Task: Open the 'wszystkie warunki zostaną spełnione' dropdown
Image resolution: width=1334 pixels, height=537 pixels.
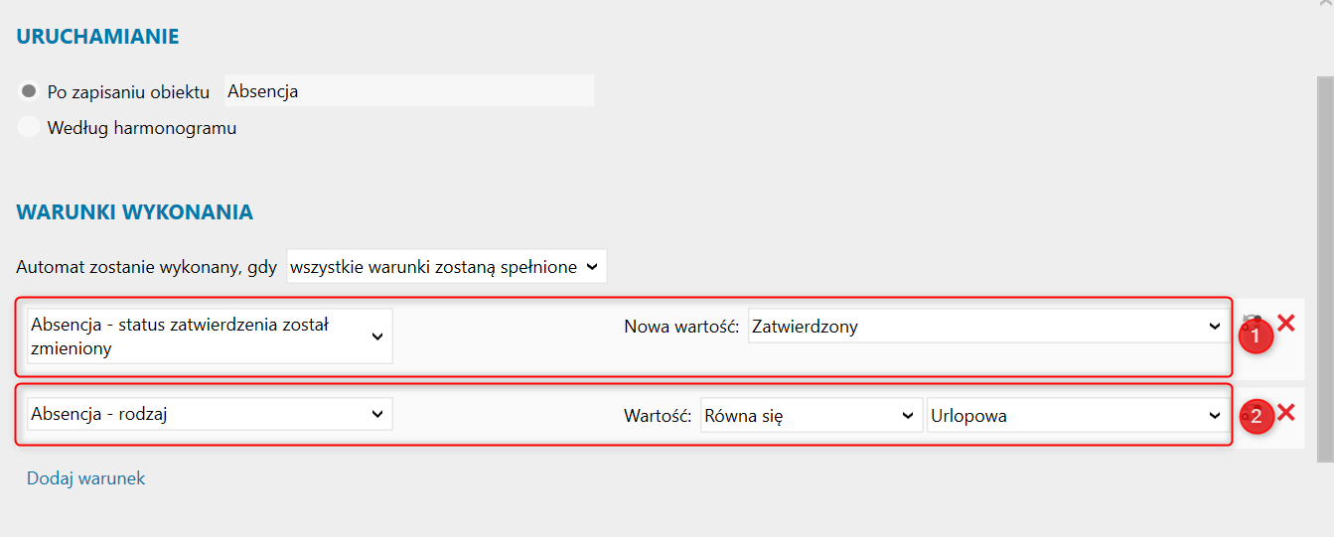Action: click(x=446, y=266)
